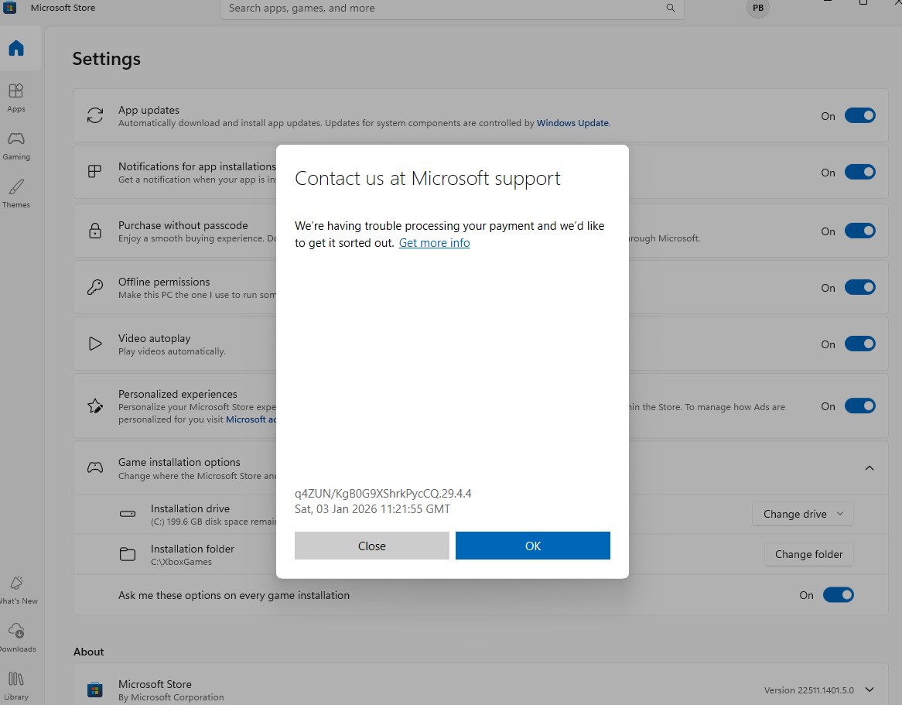Click the Offline permissions key icon
The height and width of the screenshot is (705, 902).
tap(95, 287)
